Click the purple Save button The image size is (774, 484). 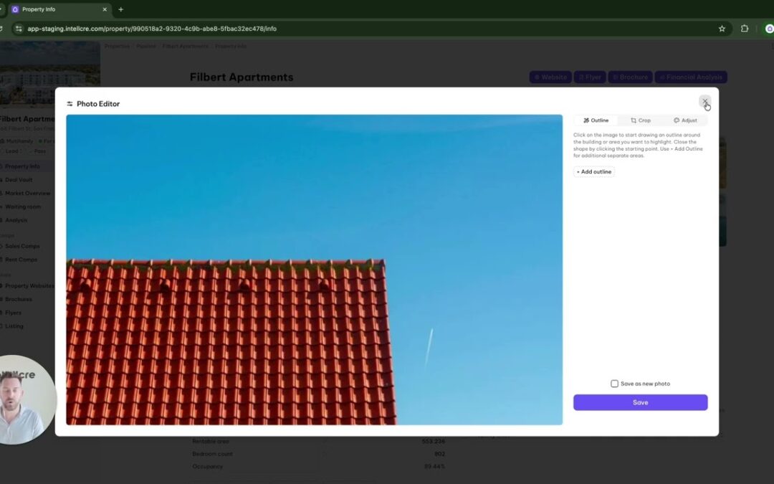tap(640, 402)
